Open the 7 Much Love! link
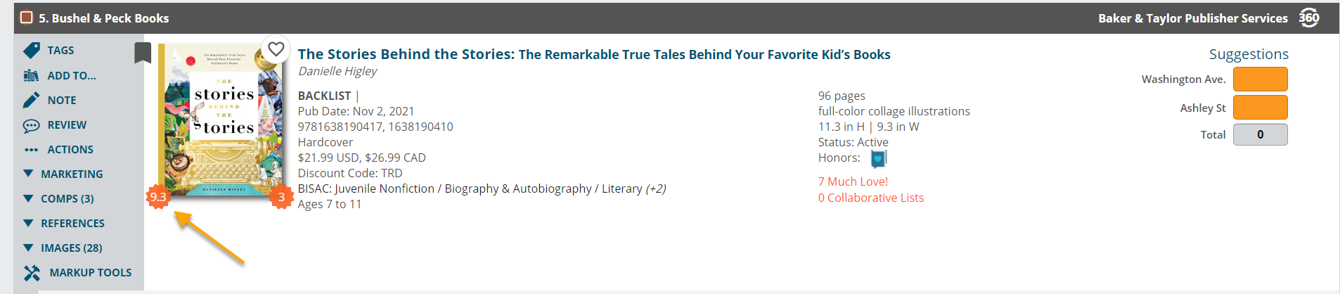This screenshot has height=294, width=1340. (853, 181)
